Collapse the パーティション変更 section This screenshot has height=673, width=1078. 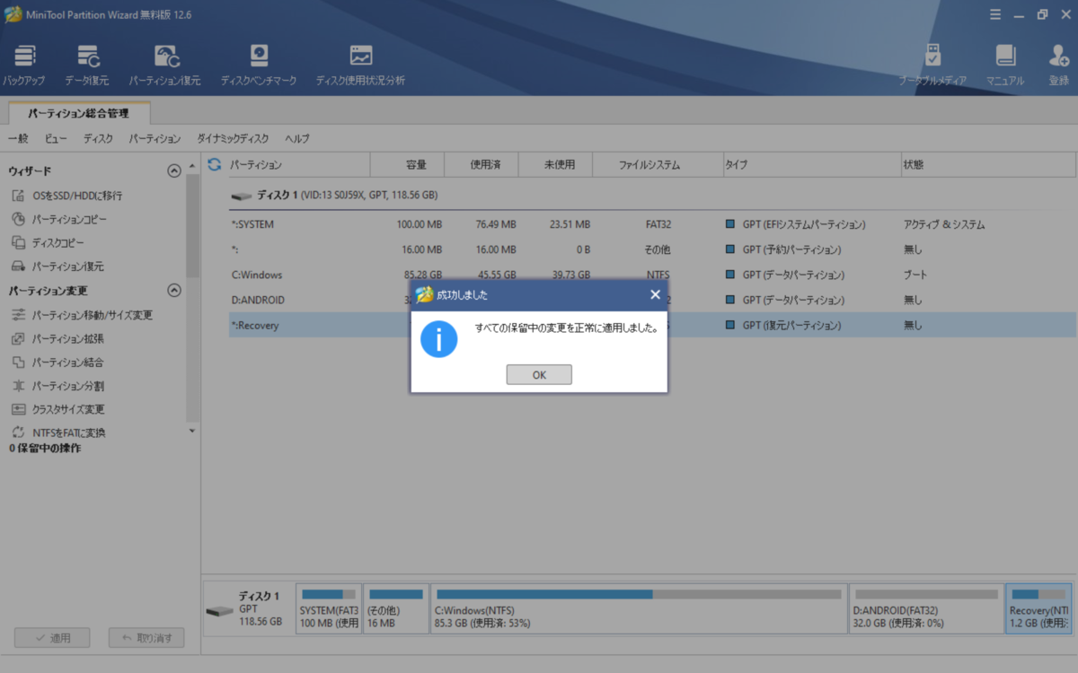click(x=174, y=291)
